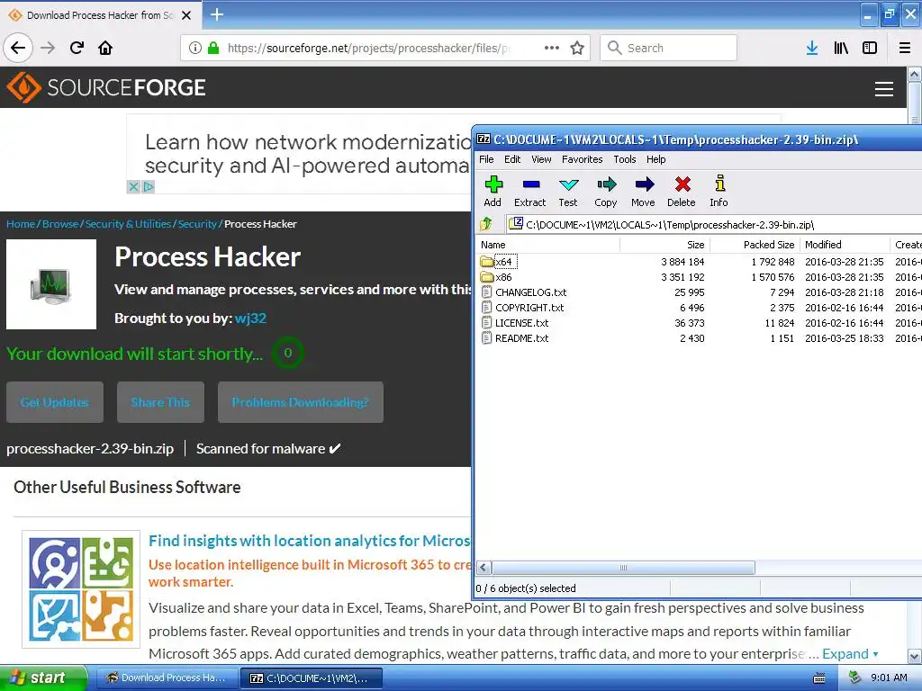Image resolution: width=922 pixels, height=691 pixels.
Task: Click the Extract icon in 7-Zip toolbar
Action: pyautogui.click(x=530, y=185)
